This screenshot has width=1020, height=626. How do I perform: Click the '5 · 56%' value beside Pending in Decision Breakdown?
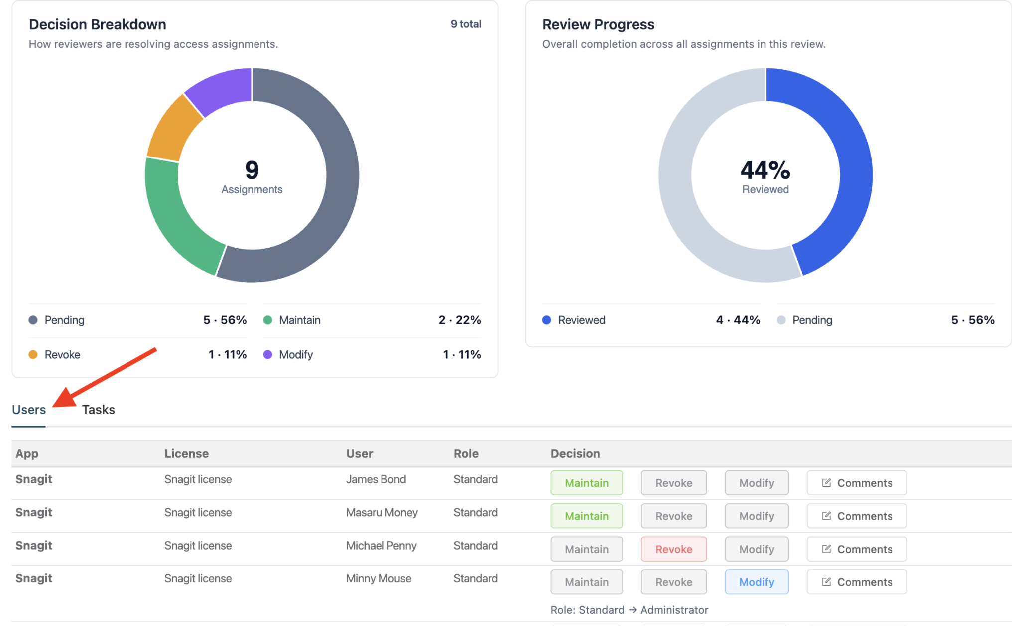pyautogui.click(x=225, y=320)
